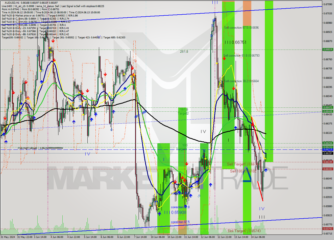
Task: Click the 0.67035 price axis label
Action: coord(328,13)
